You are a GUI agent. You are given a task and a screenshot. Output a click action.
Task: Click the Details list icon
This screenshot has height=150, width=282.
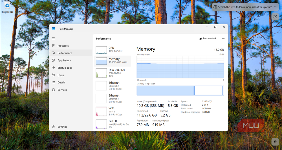click(53, 82)
